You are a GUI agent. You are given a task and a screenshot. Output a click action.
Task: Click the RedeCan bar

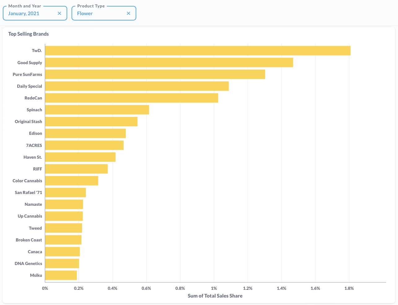click(x=132, y=98)
